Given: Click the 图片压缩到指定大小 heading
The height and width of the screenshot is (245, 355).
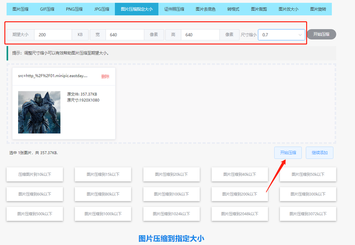Looking at the screenshot, I should click(171, 238).
